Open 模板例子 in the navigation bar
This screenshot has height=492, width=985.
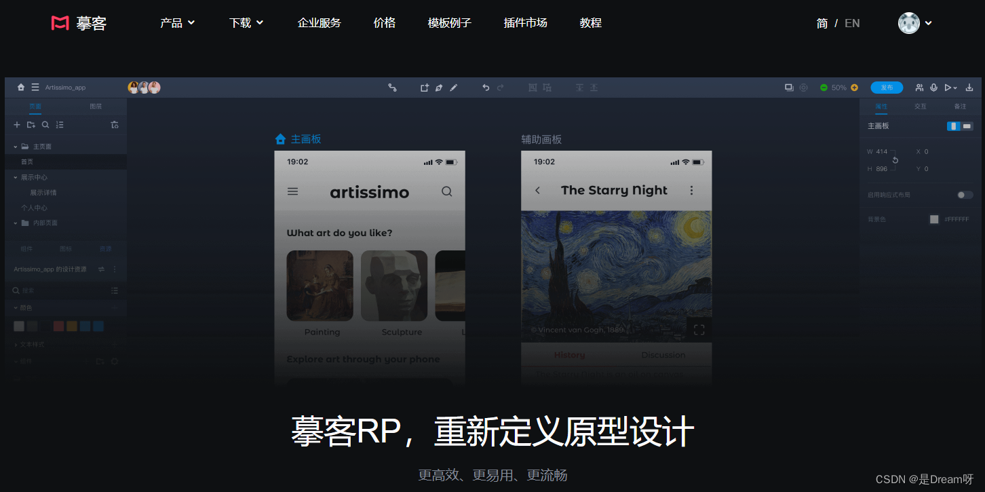pyautogui.click(x=450, y=23)
